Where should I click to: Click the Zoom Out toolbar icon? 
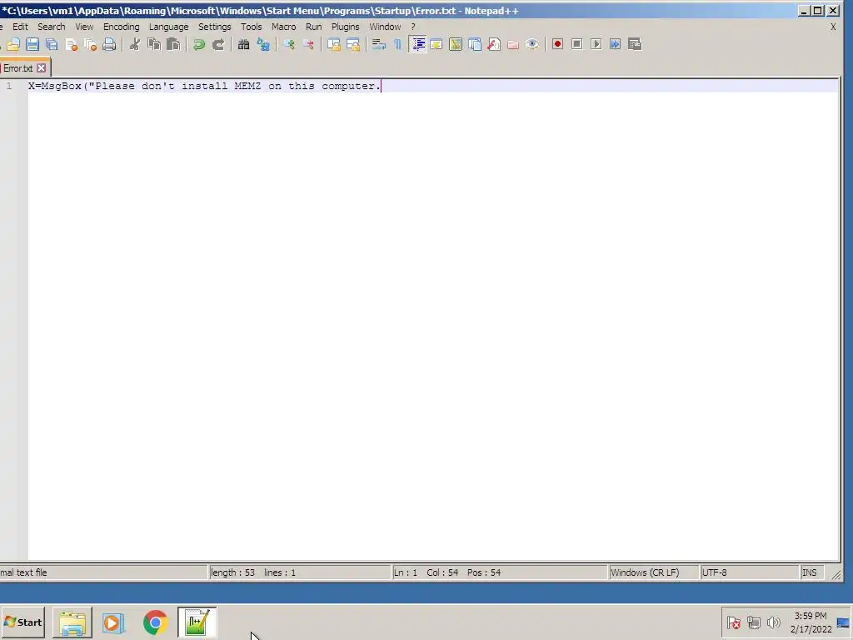(x=308, y=45)
